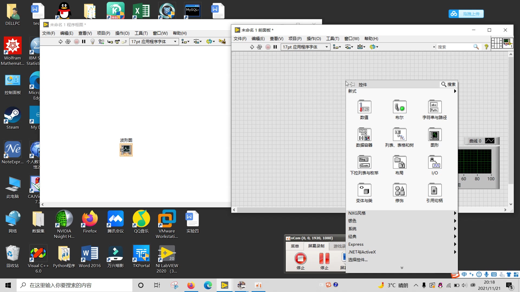This screenshot has width=520, height=292.
Task: Open 查看(V) menu in block diagram window
Action: tap(85, 33)
